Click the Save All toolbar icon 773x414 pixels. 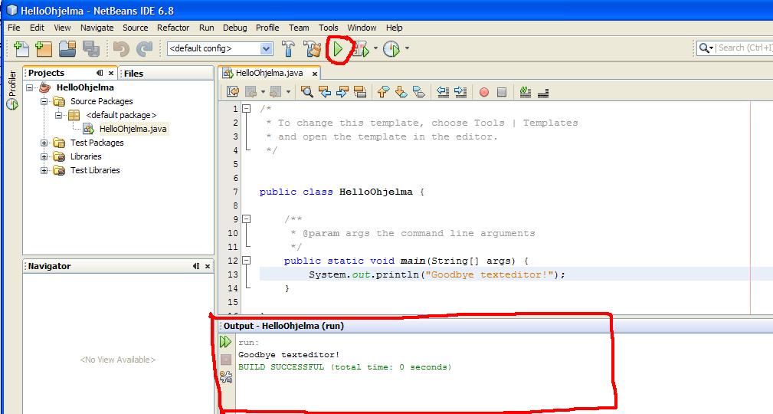click(x=91, y=48)
